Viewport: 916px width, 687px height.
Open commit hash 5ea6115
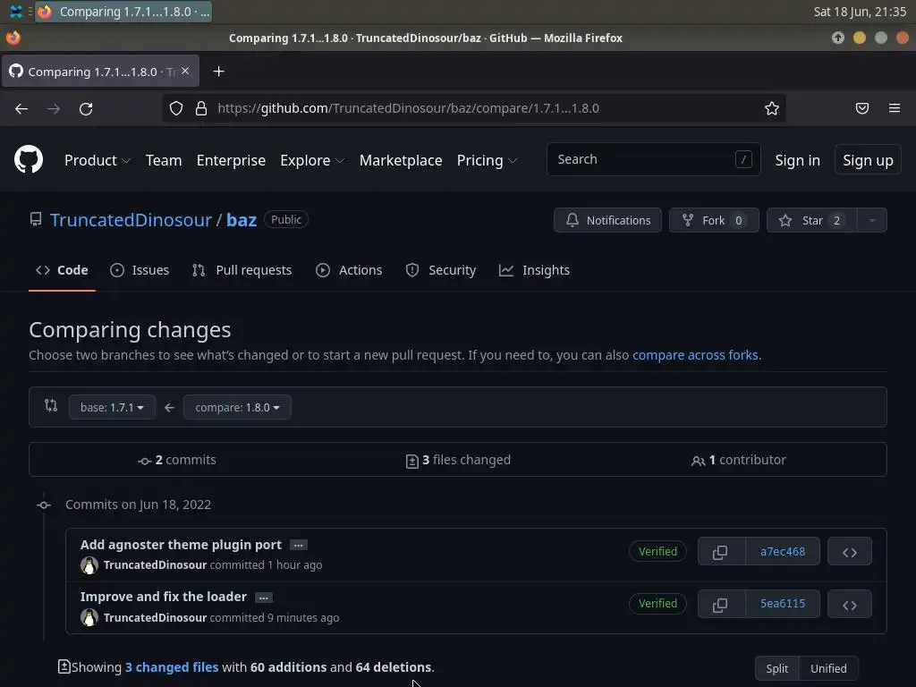783,604
